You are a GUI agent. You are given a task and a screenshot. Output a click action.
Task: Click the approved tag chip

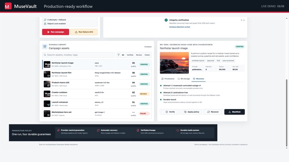point(210,61)
